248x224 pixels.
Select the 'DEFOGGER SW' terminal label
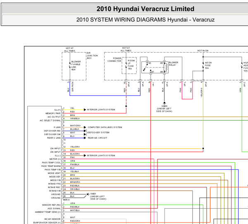point(52,134)
